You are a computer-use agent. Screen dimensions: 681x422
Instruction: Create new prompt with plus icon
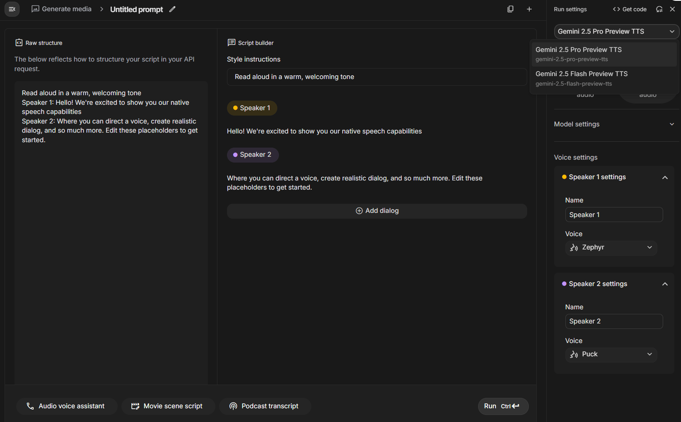pos(529,9)
